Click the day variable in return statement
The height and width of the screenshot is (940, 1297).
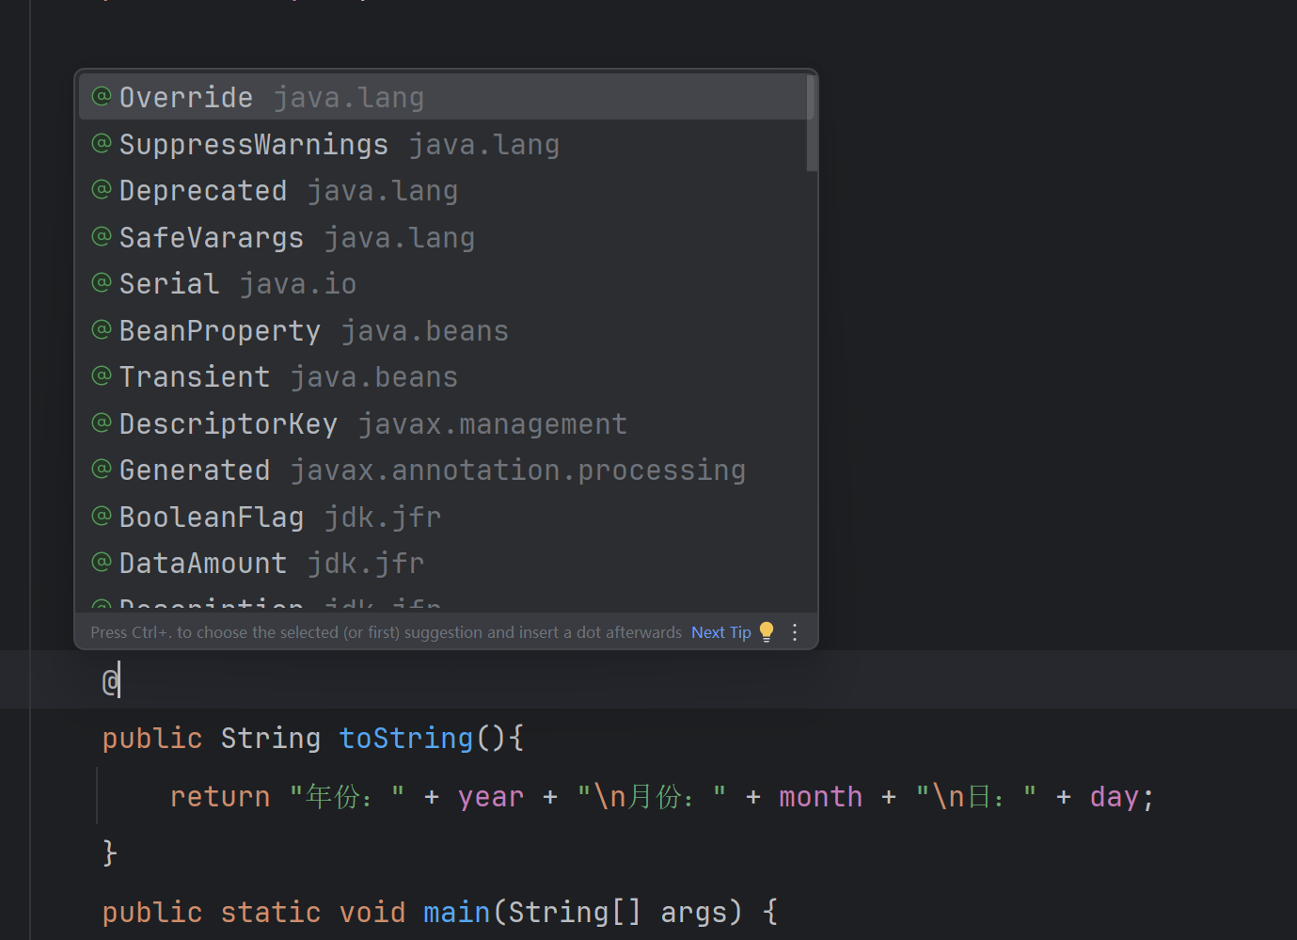pos(1115,797)
